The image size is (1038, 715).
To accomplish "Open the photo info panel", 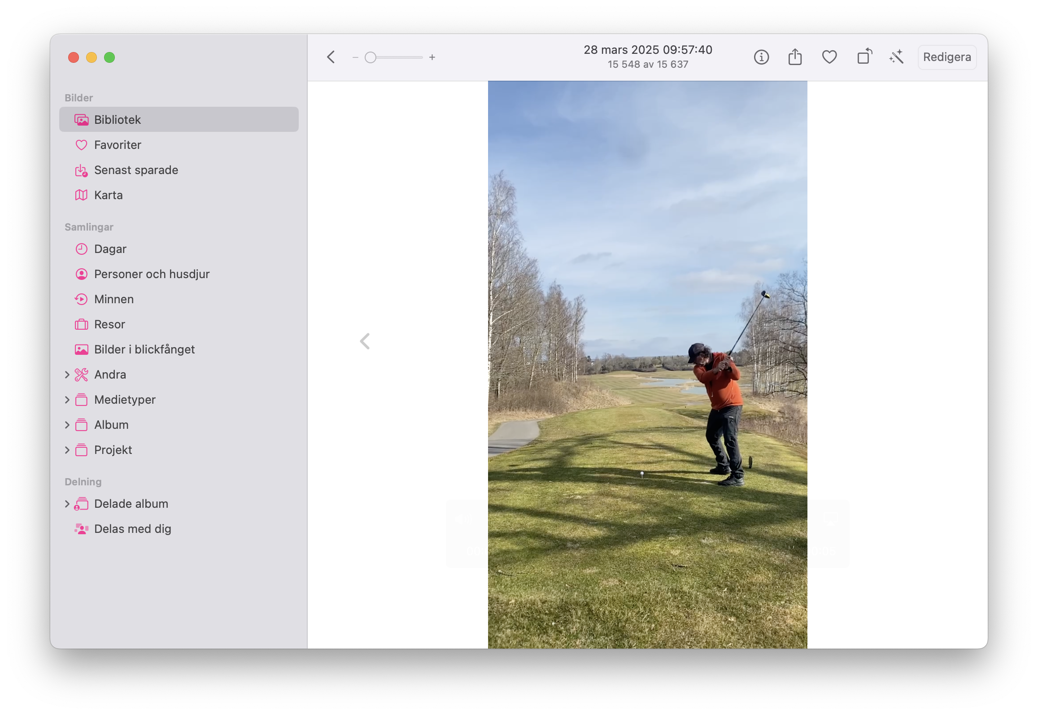I will pyautogui.click(x=761, y=57).
